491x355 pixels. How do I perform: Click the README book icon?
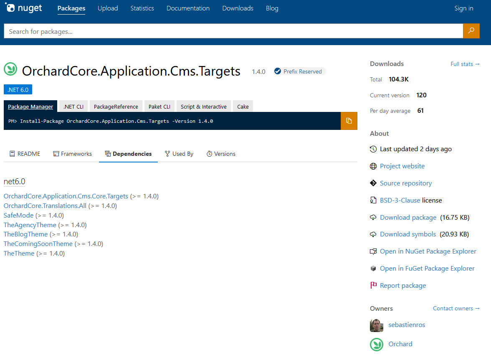12,154
